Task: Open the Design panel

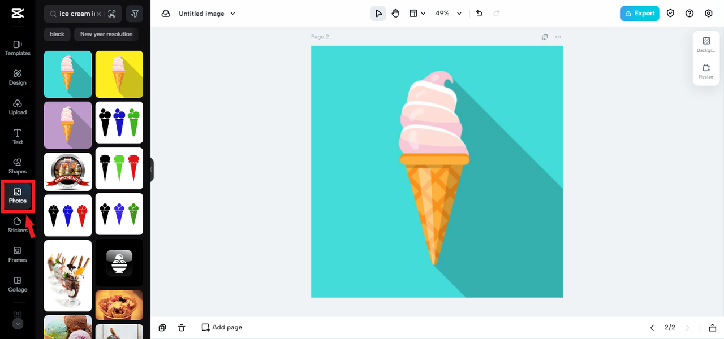Action: click(18, 77)
